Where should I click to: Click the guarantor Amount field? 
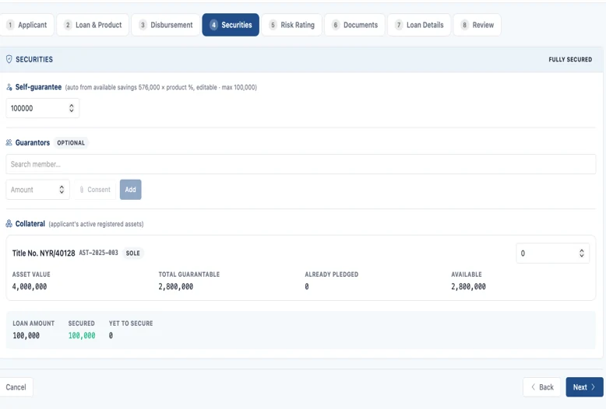pos(37,190)
